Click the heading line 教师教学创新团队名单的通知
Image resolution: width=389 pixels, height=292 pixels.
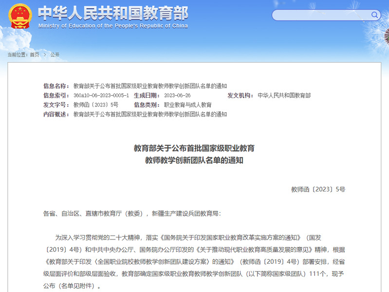point(194,160)
